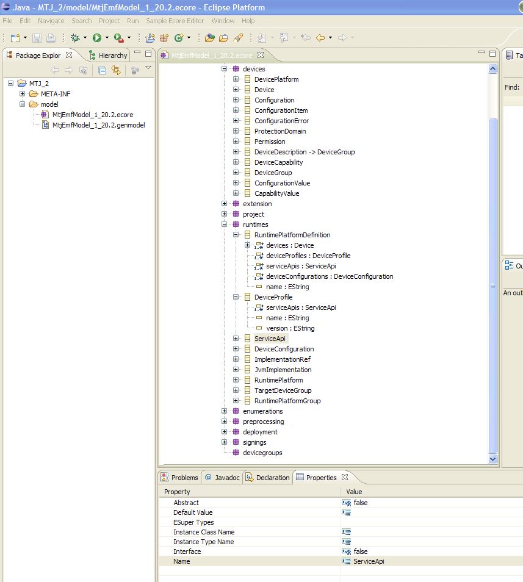
Task: Click the Search flashlight icon
Action: [238, 37]
